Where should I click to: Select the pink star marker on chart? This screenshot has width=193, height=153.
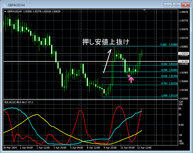[x=129, y=76]
